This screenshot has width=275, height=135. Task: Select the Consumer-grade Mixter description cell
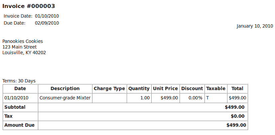(65, 98)
